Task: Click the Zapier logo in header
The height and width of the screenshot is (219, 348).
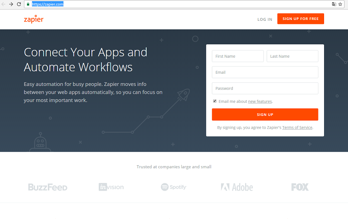Action: 33,19
